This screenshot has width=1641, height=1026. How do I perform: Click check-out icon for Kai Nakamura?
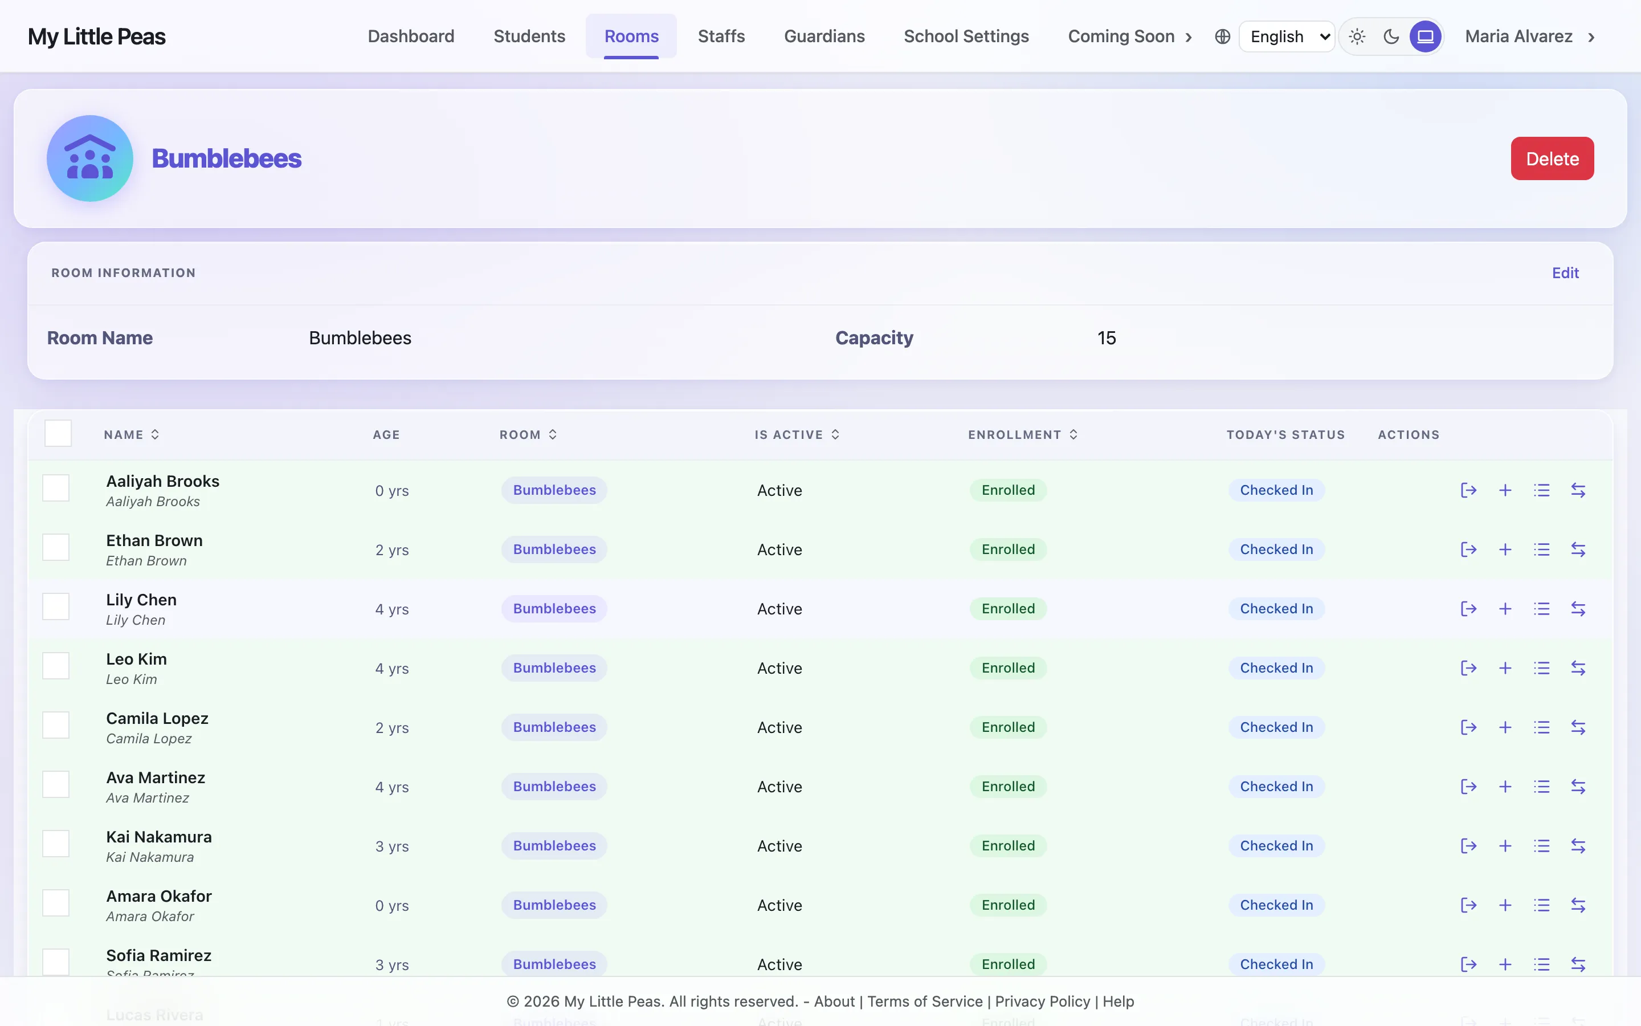coord(1468,845)
